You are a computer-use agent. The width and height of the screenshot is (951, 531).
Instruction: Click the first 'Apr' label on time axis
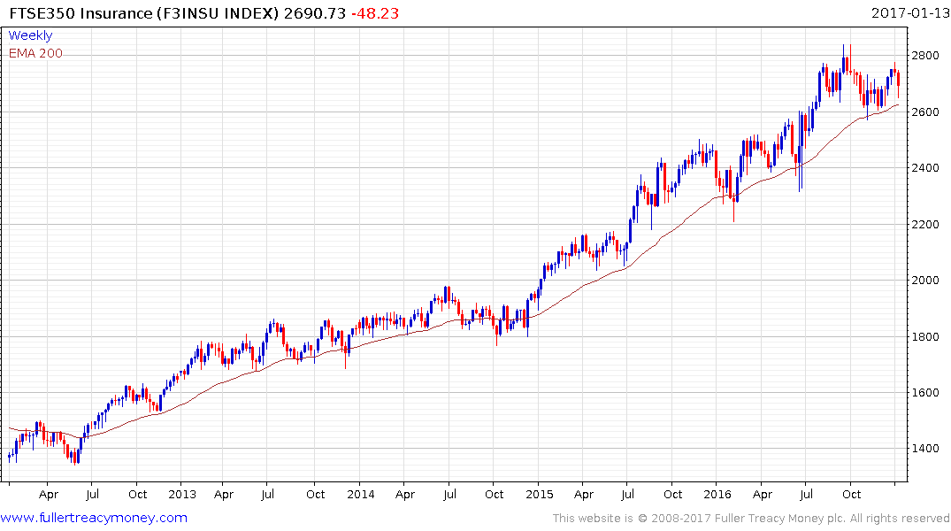tap(49, 494)
